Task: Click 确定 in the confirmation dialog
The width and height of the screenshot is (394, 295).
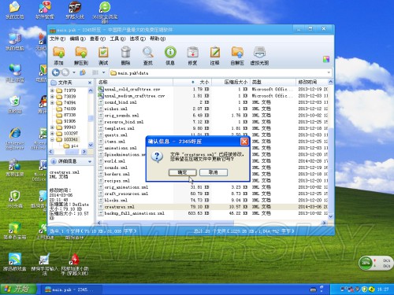Action: click(183, 172)
